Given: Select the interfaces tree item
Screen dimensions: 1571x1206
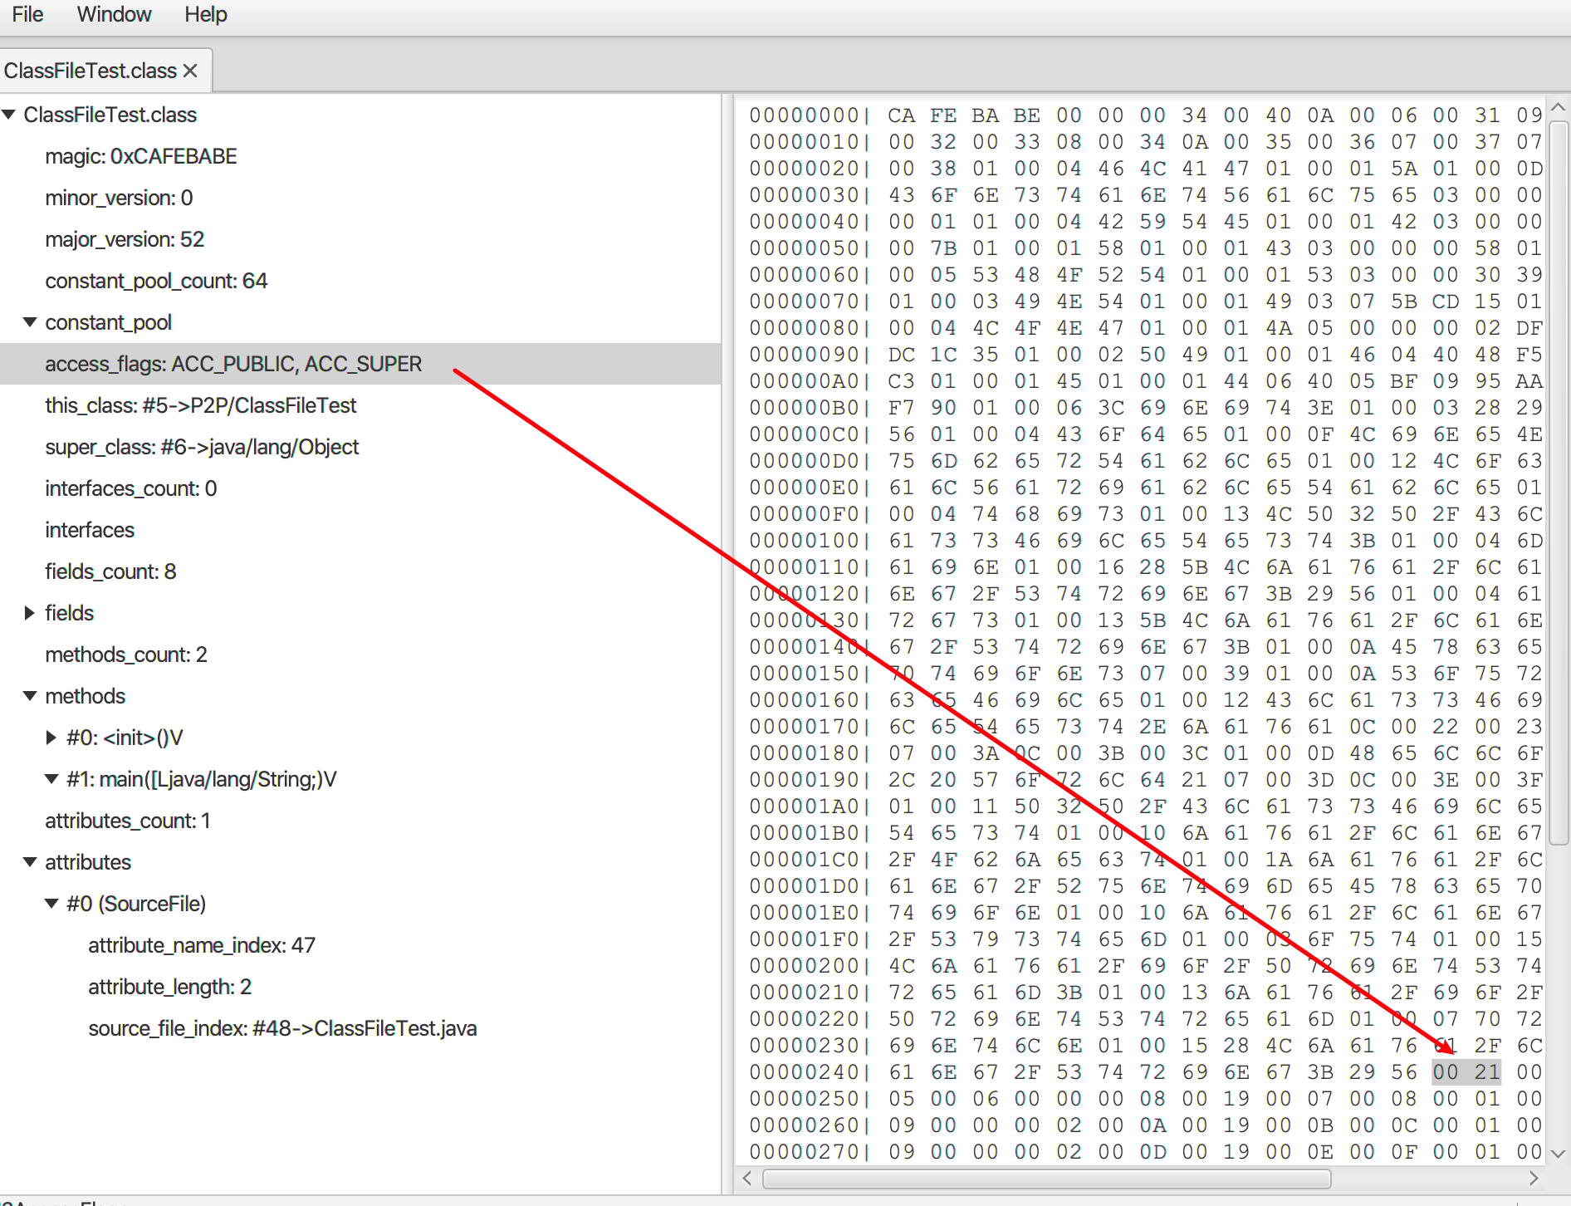Looking at the screenshot, I should tap(90, 530).
